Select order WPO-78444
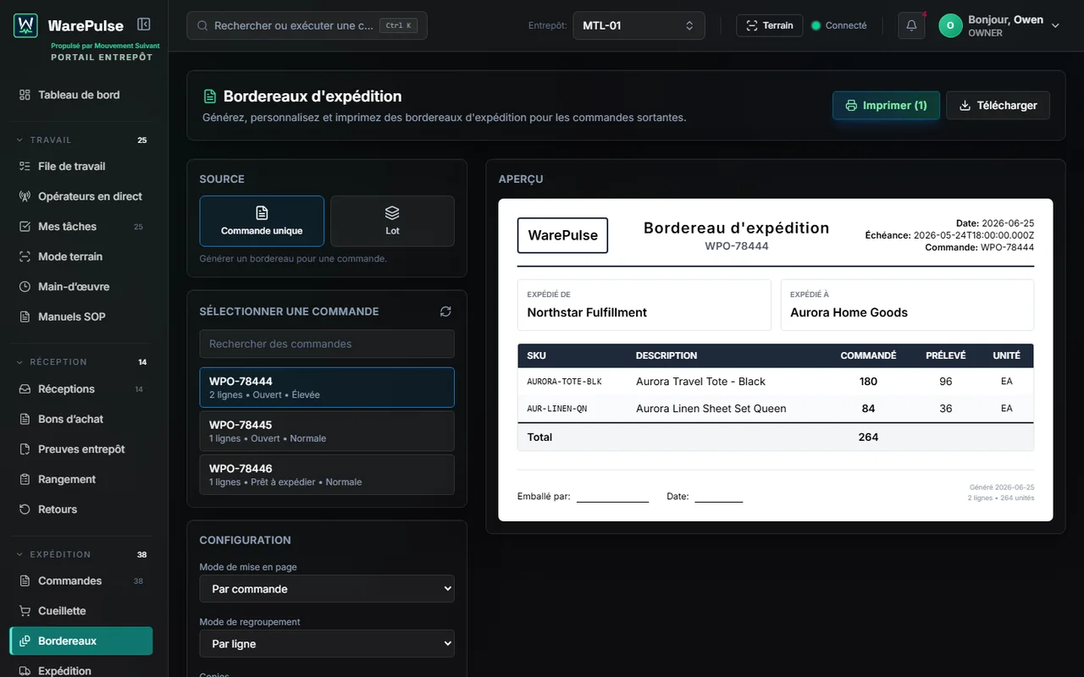The image size is (1084, 677). click(327, 388)
